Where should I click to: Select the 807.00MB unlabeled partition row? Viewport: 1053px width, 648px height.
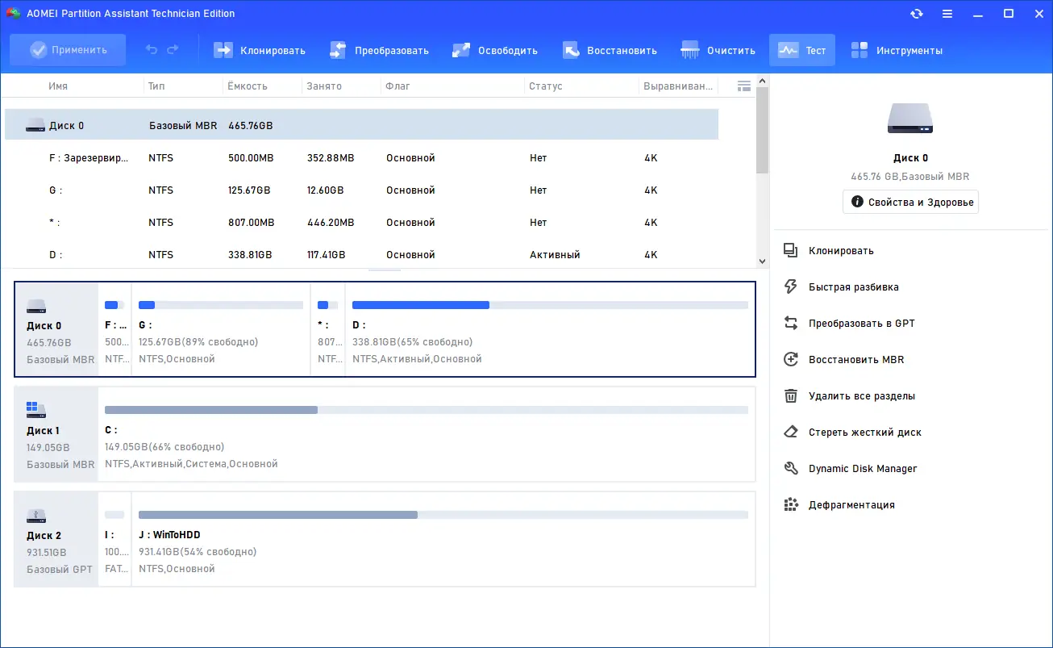coord(361,223)
